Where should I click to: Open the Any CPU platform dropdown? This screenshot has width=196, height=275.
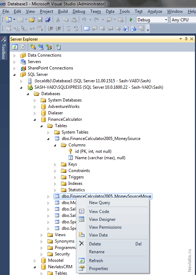pyautogui.click(x=183, y=20)
